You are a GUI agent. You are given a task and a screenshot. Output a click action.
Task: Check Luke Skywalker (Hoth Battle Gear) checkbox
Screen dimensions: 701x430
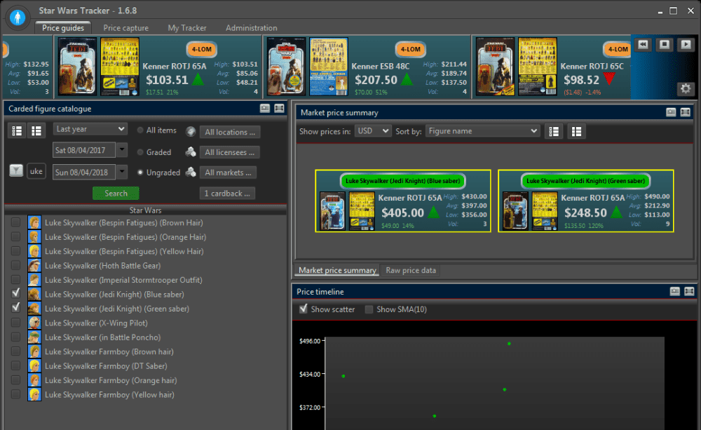click(15, 265)
